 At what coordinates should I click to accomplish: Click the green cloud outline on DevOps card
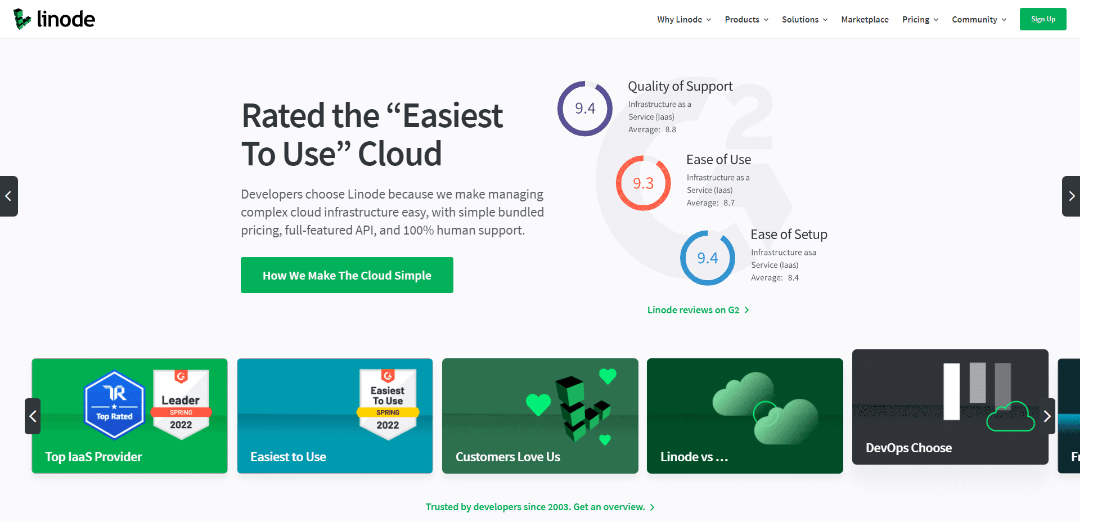1010,417
